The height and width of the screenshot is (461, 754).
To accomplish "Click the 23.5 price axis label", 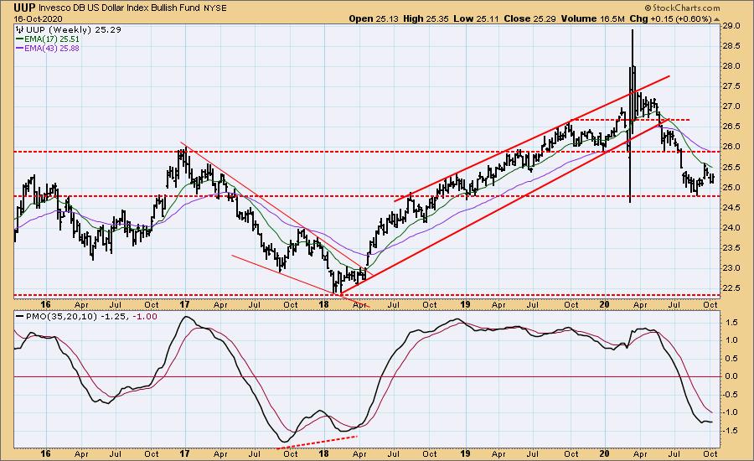I will pos(731,248).
